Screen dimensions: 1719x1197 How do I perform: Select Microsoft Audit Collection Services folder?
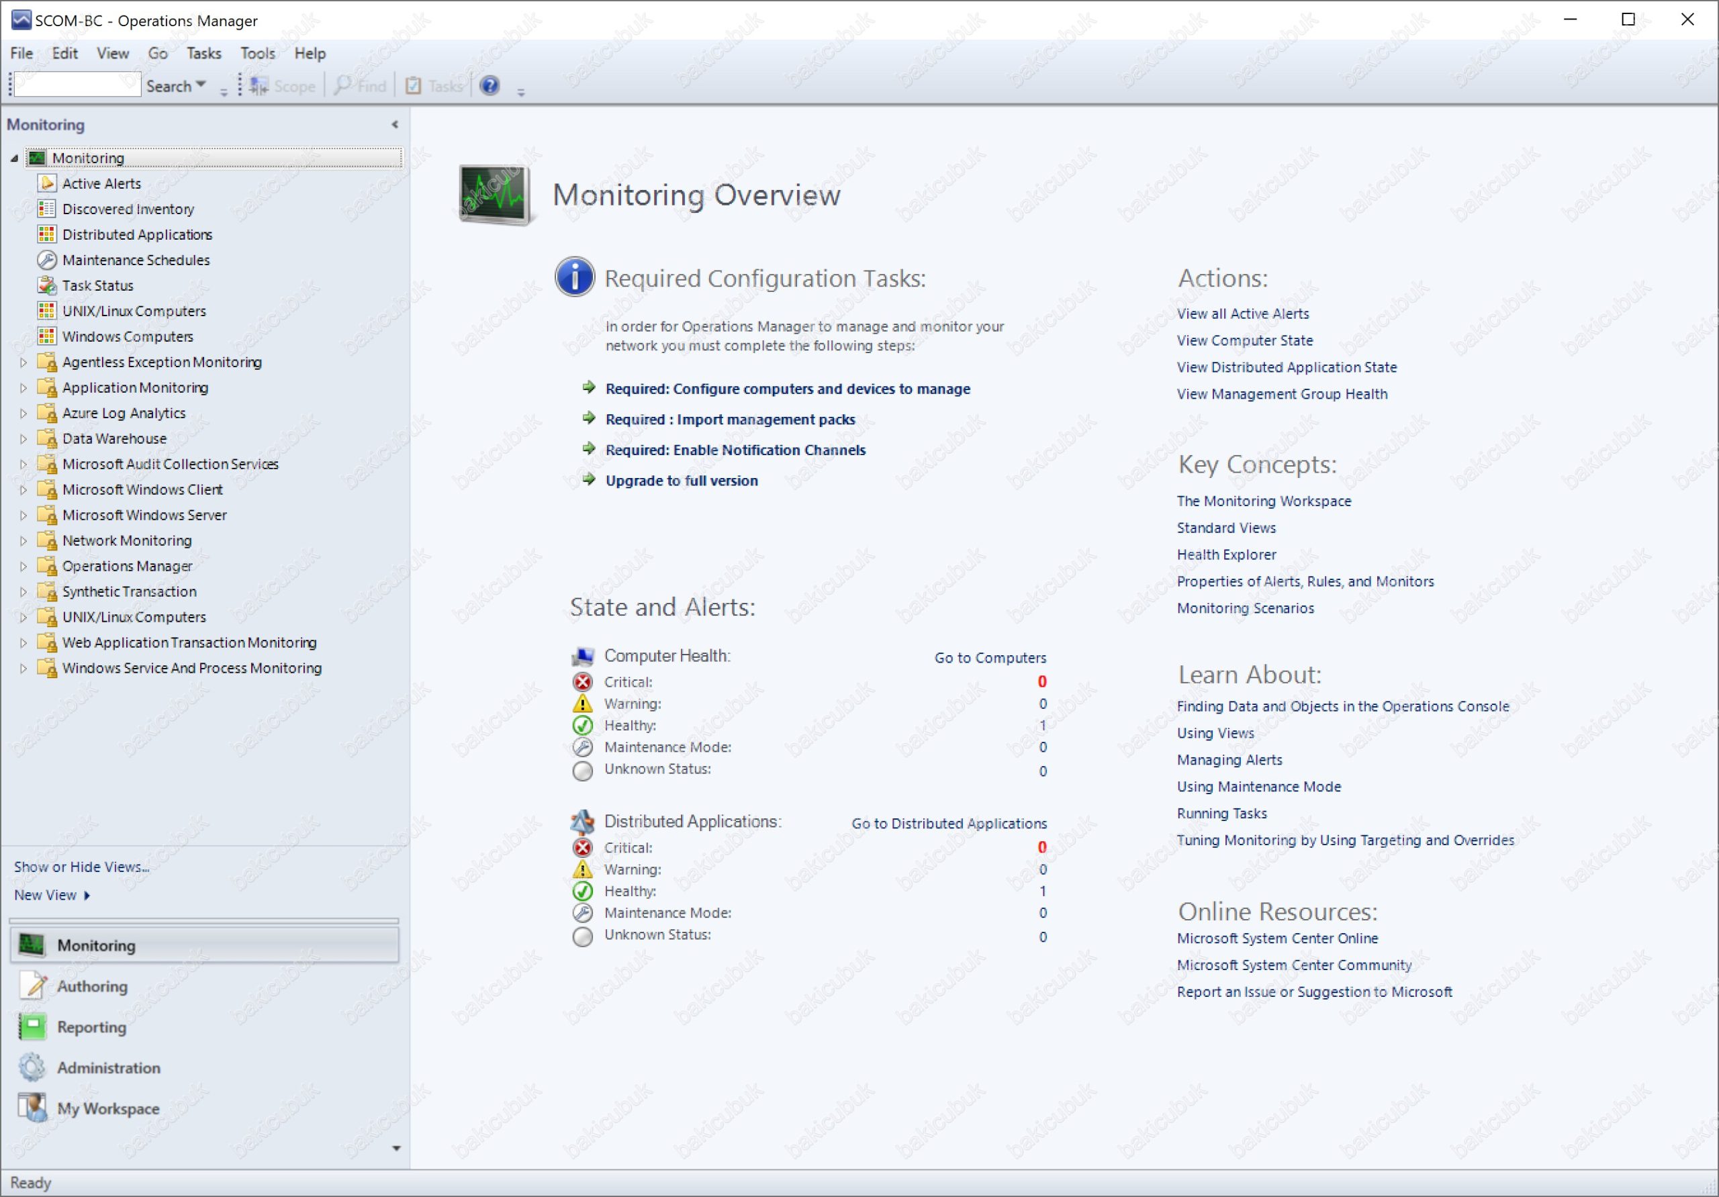(170, 464)
